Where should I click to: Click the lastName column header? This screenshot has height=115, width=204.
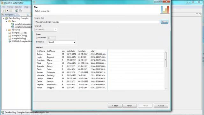coord(51,51)
